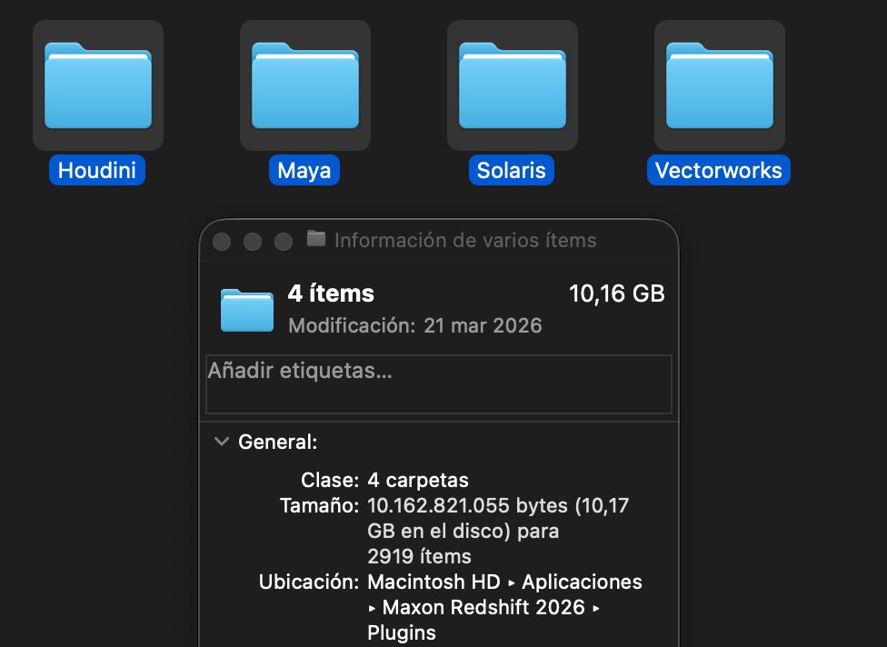Image resolution: width=887 pixels, height=647 pixels.
Task: Click the Solaris folder name label
Action: coord(512,170)
